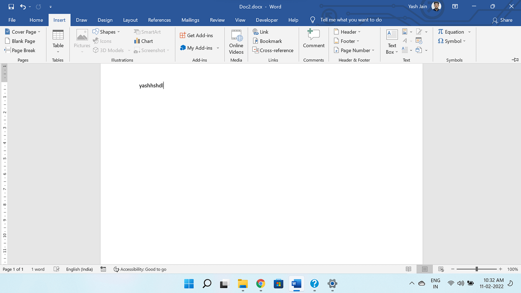Insert a new Comment
Screen dimensions: 521x293
[x=313, y=41]
